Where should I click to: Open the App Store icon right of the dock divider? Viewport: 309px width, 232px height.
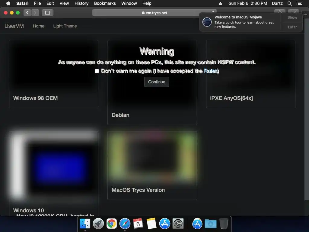pyautogui.click(x=197, y=224)
